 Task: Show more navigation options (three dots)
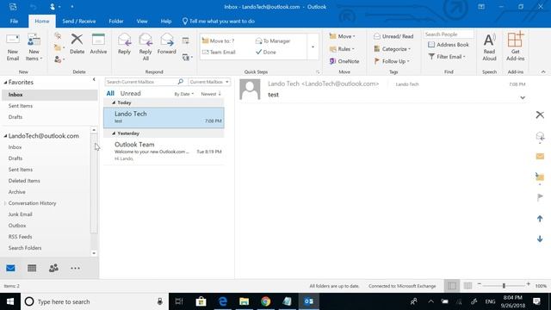75,268
